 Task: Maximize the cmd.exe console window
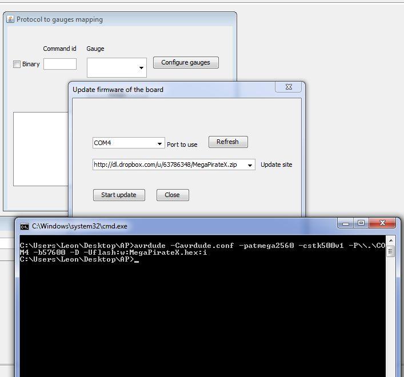click(x=361, y=223)
